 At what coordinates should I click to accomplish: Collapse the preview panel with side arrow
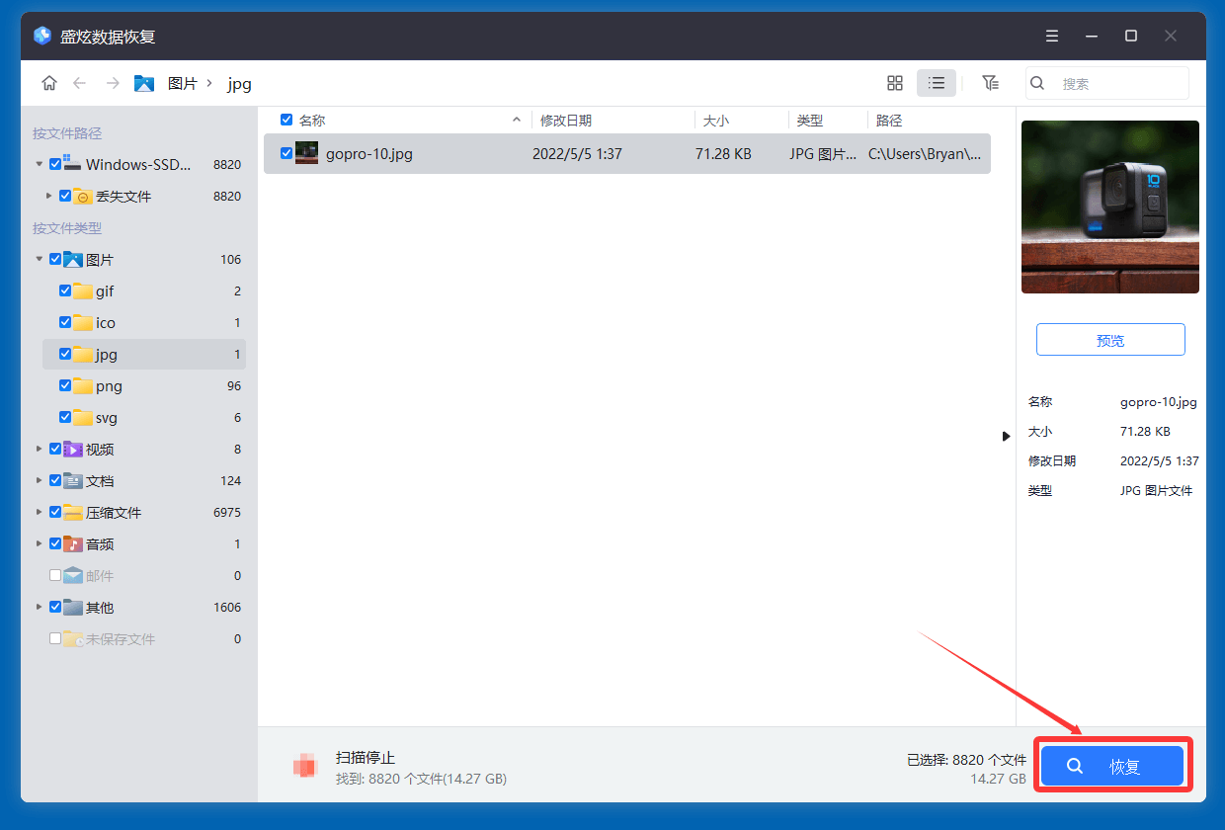pyautogui.click(x=1006, y=435)
